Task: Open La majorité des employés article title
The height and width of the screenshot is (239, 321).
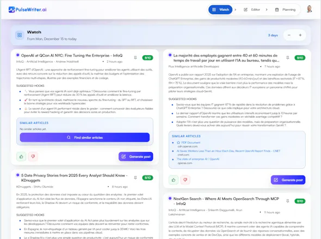Action: (226, 58)
